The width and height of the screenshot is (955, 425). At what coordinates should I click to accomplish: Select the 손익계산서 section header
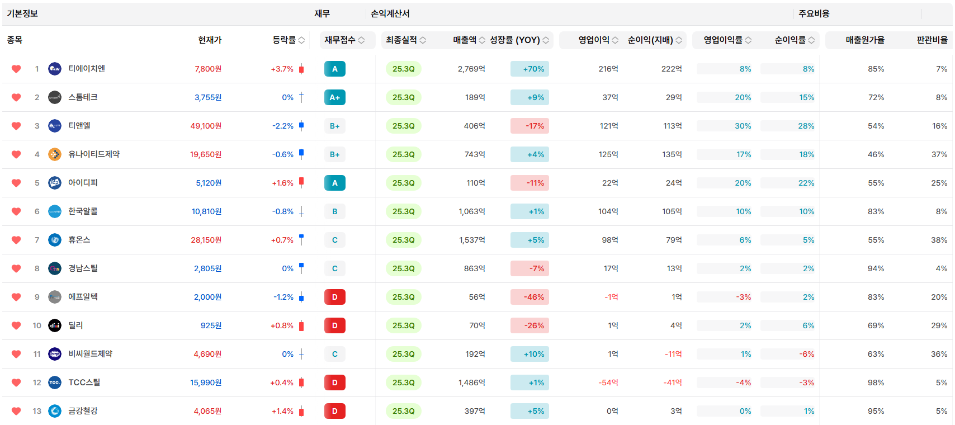pyautogui.click(x=390, y=13)
